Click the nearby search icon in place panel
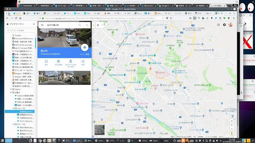This screenshot has width=255, height=143. [x=58, y=61]
